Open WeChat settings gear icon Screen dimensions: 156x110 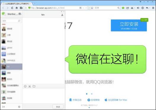click(x=19, y=107)
